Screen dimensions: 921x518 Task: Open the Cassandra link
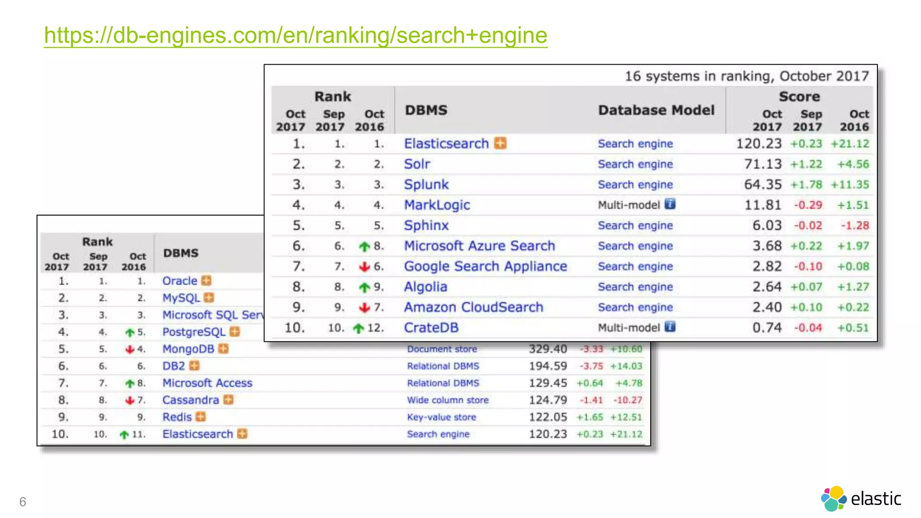191,400
